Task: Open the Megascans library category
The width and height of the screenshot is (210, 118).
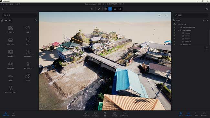Action: (x=28, y=53)
